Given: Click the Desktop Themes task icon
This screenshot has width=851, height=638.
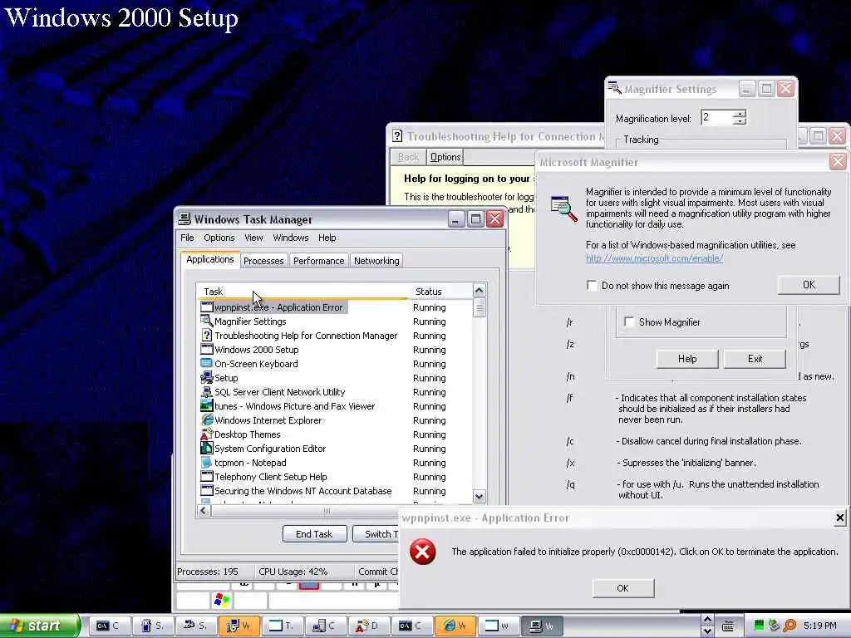Looking at the screenshot, I should 207,434.
